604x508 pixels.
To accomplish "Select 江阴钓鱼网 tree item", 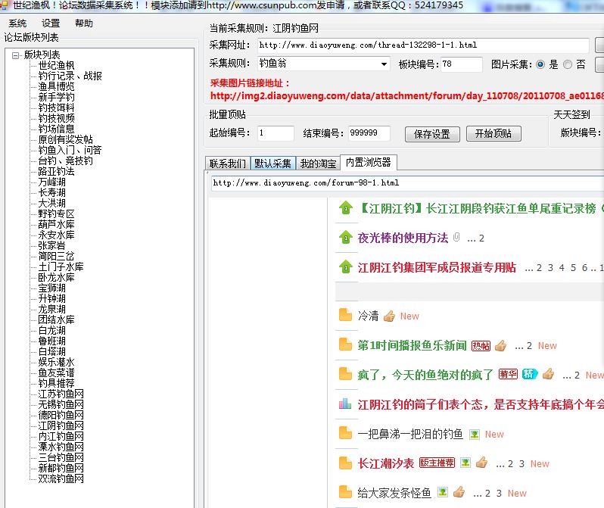I will [x=61, y=425].
